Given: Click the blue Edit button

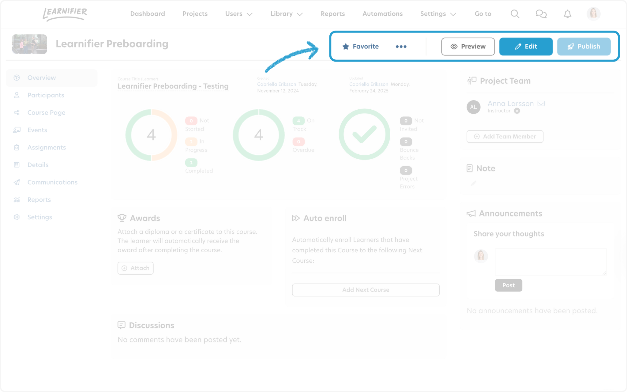Looking at the screenshot, I should click(x=526, y=47).
